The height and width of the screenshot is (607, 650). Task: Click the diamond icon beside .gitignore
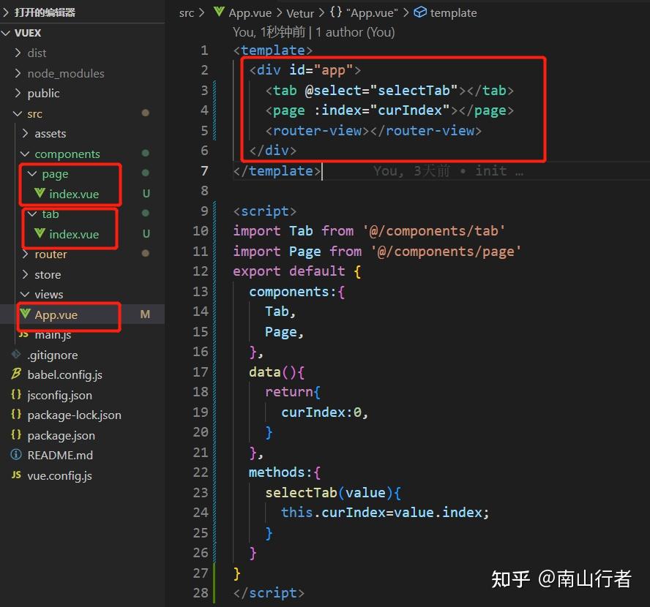point(16,355)
